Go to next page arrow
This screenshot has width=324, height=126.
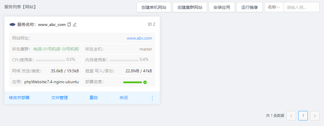[x=315, y=116]
